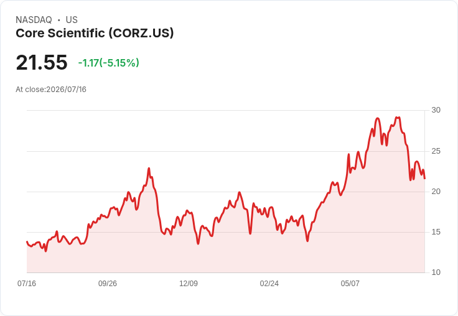
Task: Click the current price 21.55
Action: pyautogui.click(x=42, y=62)
